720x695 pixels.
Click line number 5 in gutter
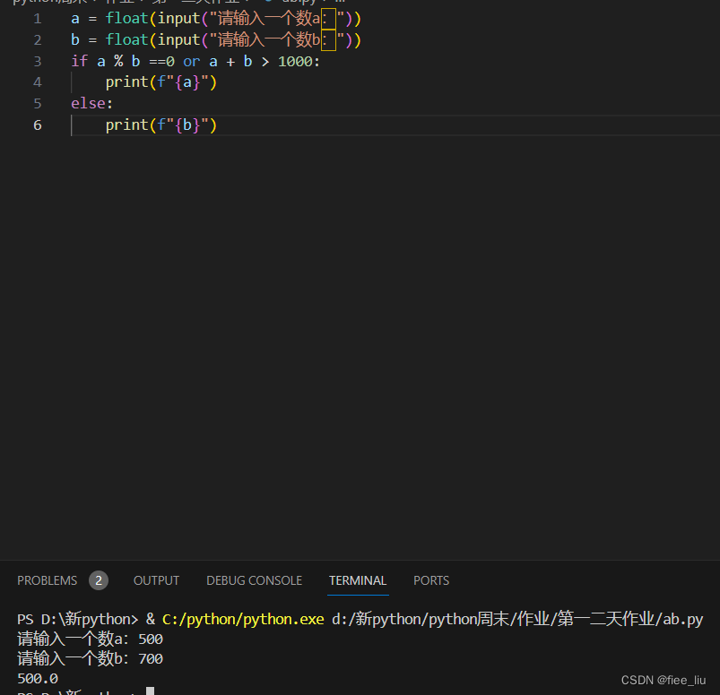pos(38,103)
